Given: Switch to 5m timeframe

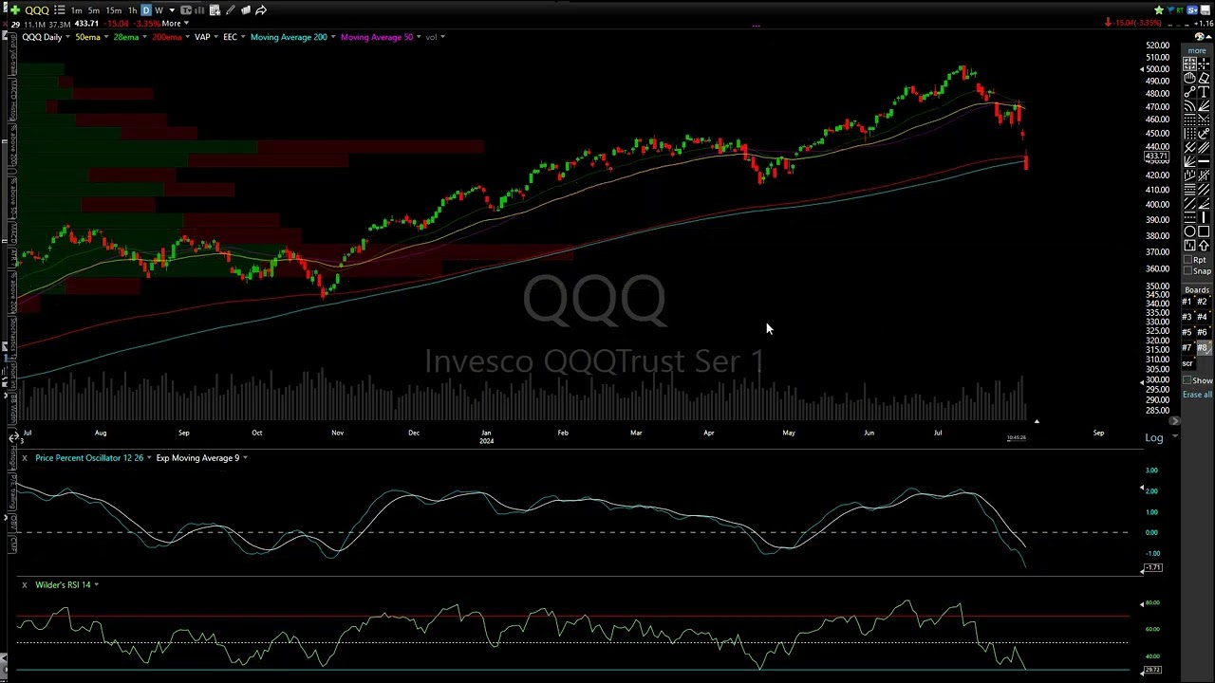Looking at the screenshot, I should pyautogui.click(x=93, y=10).
